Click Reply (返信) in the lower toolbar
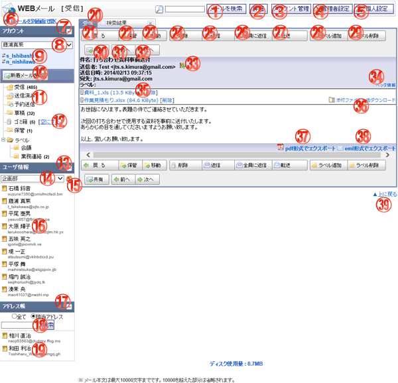 click(218, 165)
